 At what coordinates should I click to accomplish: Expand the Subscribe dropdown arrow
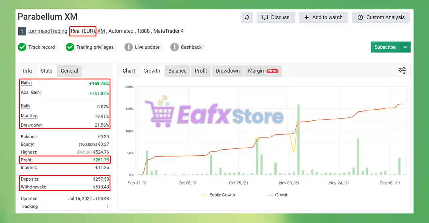click(x=405, y=47)
